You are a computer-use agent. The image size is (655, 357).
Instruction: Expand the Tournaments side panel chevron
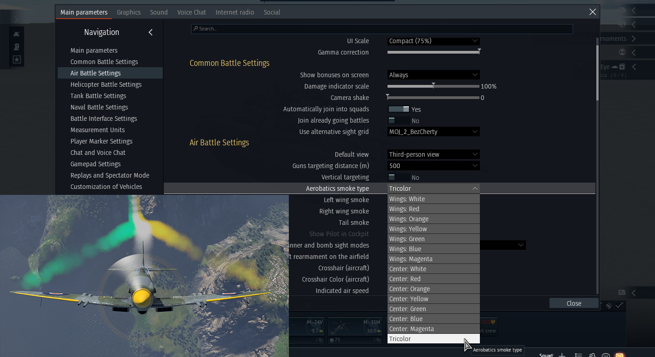point(634,39)
